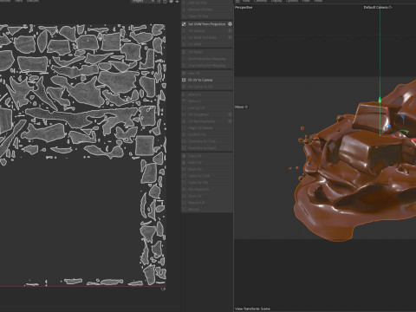Open UV Weld and Relax options gear
The width and height of the screenshot is (416, 312).
(230, 37)
